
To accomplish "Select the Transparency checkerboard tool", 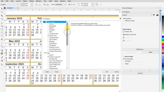I will pyautogui.click(x=2, y=53).
